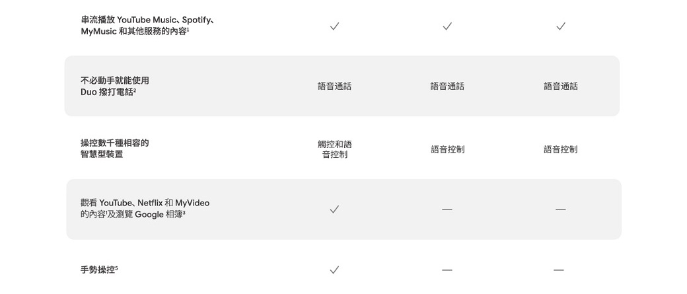Click the checkmark in the 手勢操控 row
The image size is (687, 294).
(x=334, y=270)
